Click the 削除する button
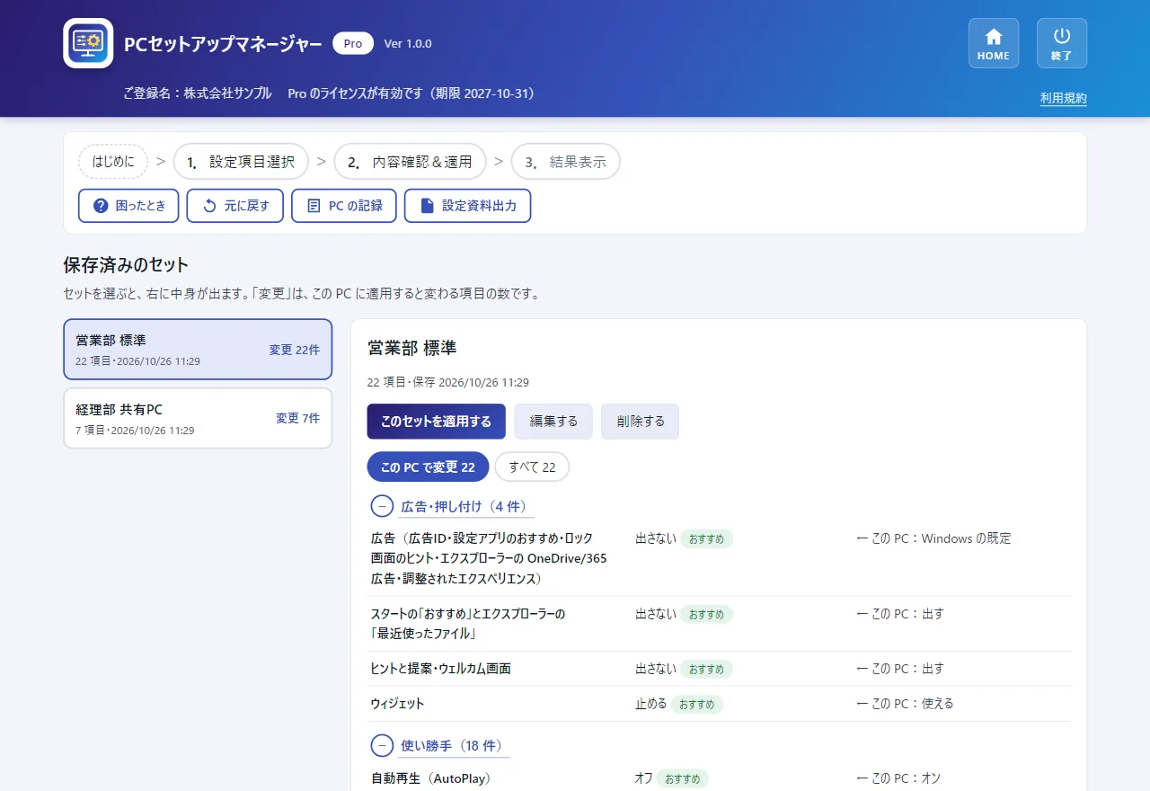This screenshot has height=791, width=1150. click(641, 422)
